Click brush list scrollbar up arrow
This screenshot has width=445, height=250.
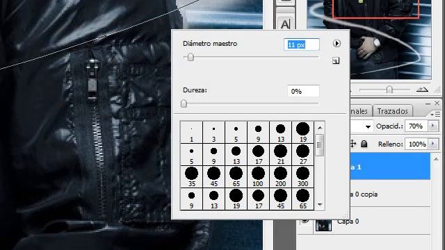coord(320,128)
